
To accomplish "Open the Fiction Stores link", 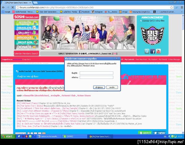I will 84,96.
